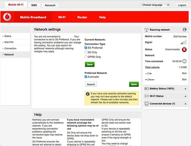Open SIM PIN in the sidebar
The width and height of the screenshot is (191, 146).
coord(9,42)
